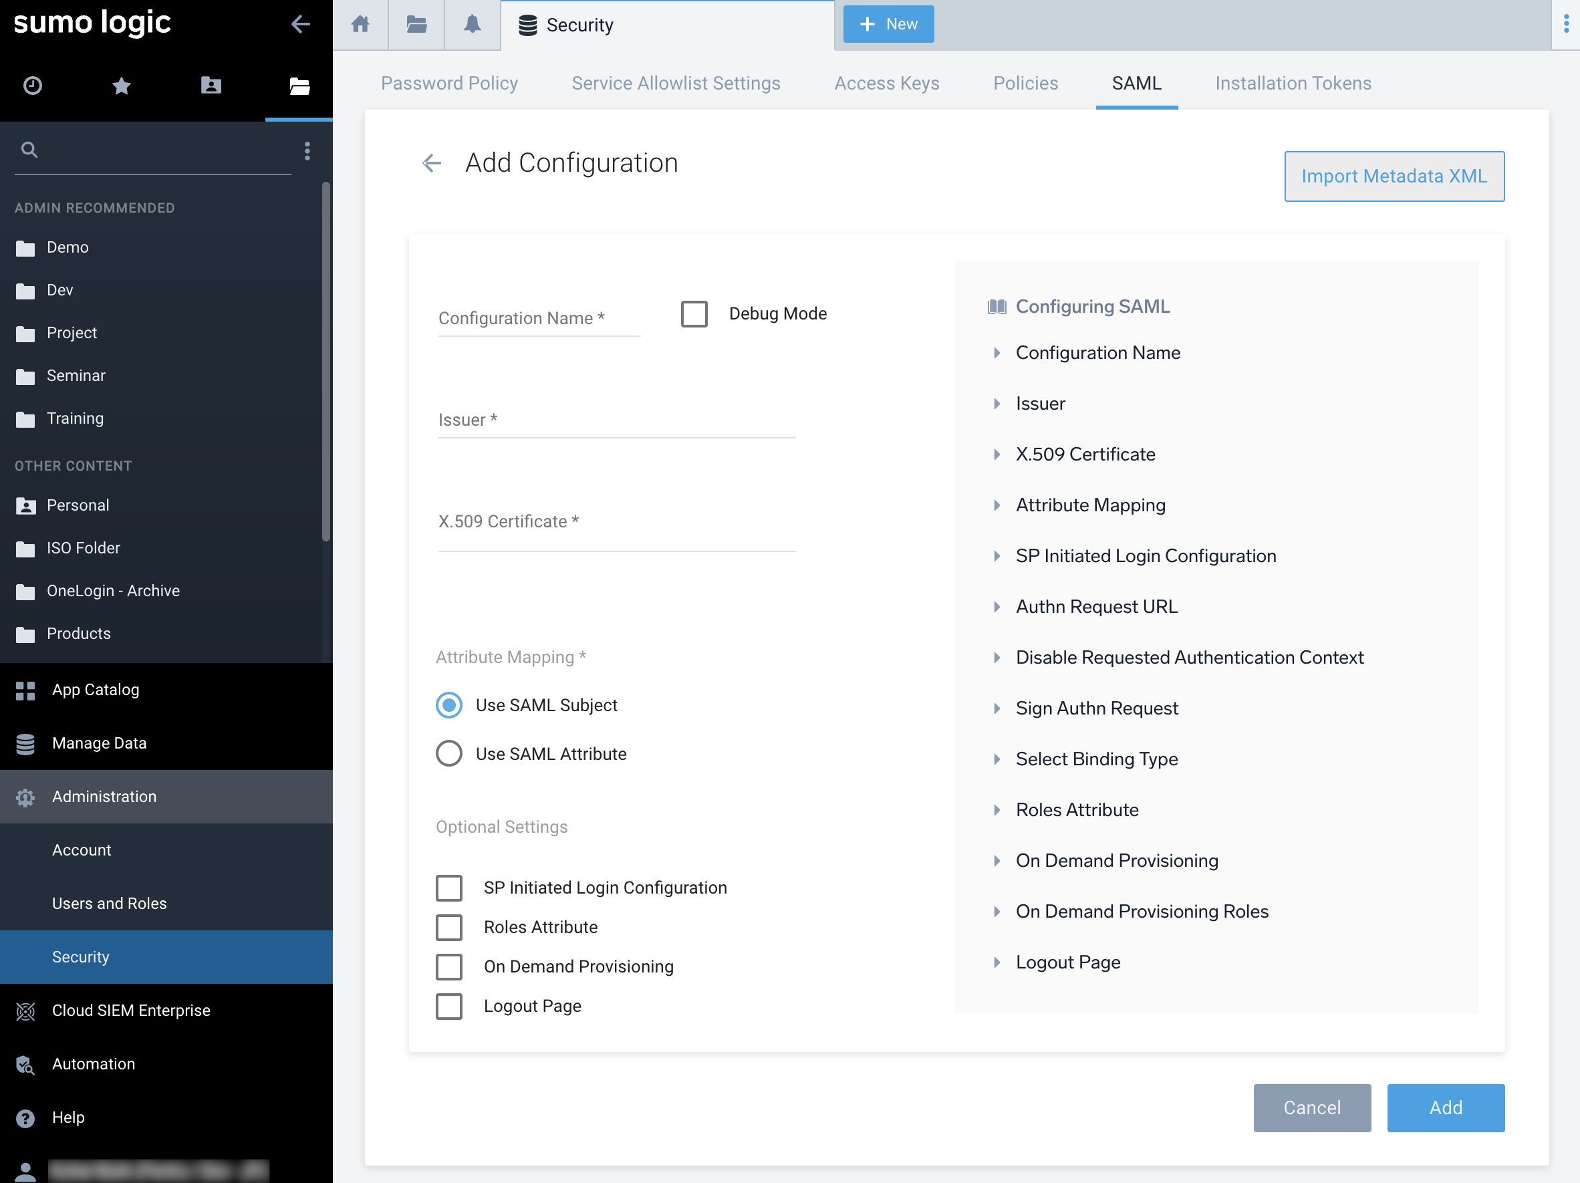Switch to the Password Policy tab
1580x1183 pixels.
click(449, 84)
